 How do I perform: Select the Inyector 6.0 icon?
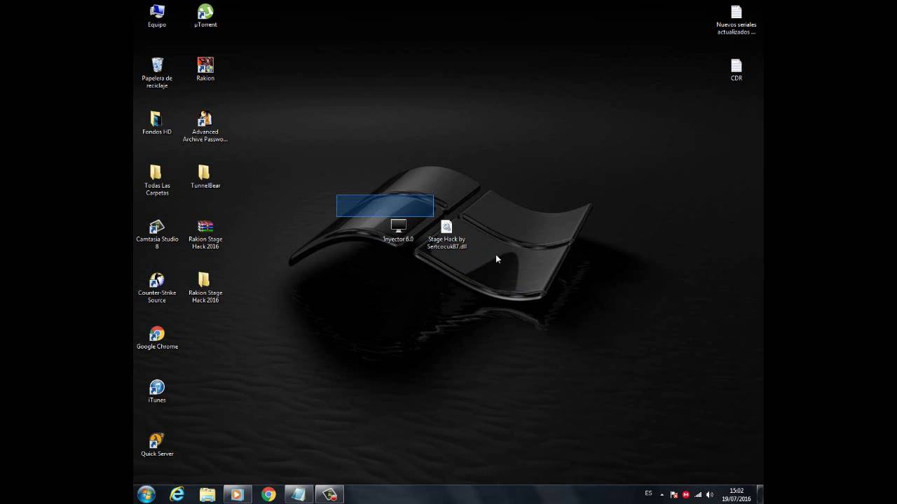coord(398,231)
